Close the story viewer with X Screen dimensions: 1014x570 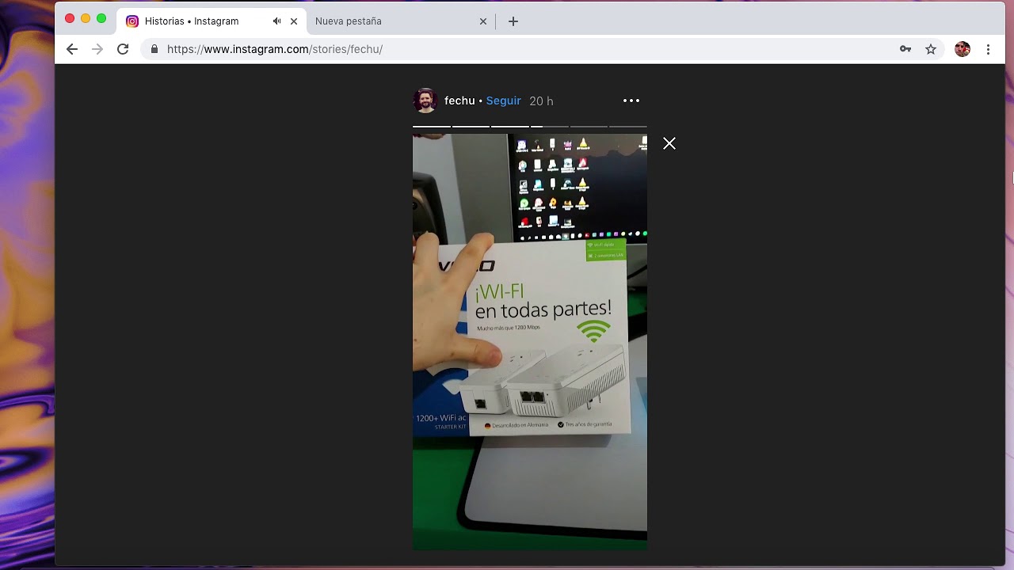tap(669, 143)
